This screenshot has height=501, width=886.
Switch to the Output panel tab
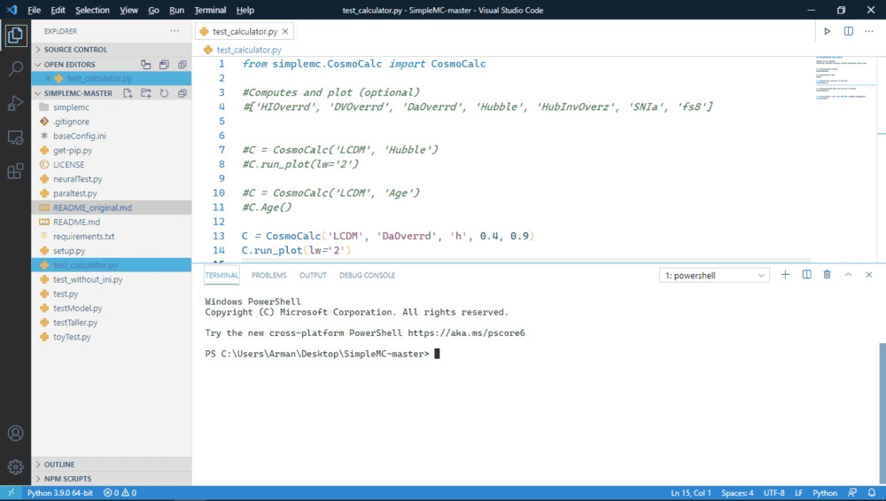pos(313,276)
